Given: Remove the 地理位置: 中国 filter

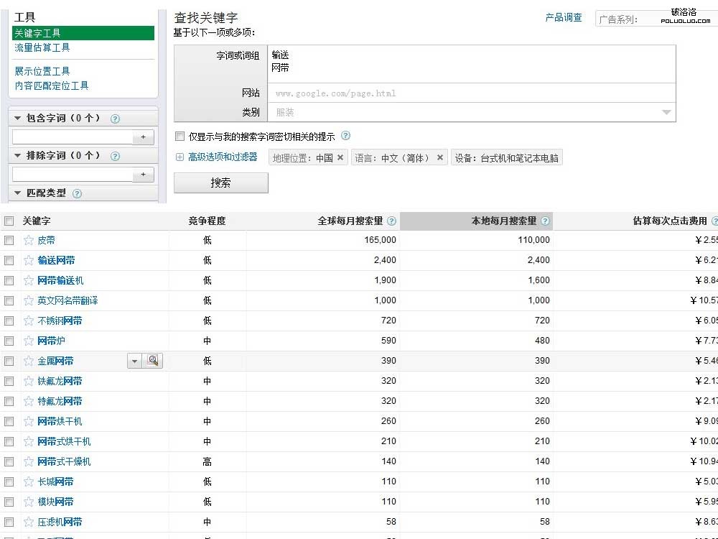Looking at the screenshot, I should 340,157.
